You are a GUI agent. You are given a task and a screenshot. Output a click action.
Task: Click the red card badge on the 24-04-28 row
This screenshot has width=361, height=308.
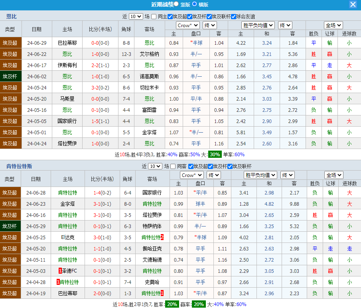pyautogui.click(x=58, y=282)
